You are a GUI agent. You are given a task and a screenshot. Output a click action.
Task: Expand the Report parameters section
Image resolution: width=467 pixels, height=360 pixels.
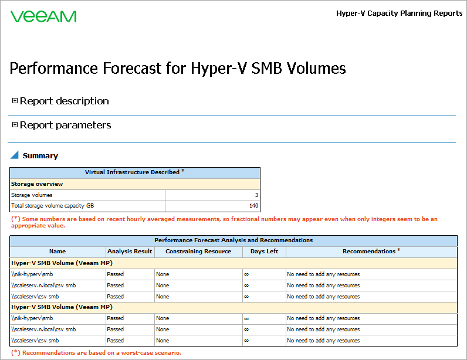click(x=15, y=125)
